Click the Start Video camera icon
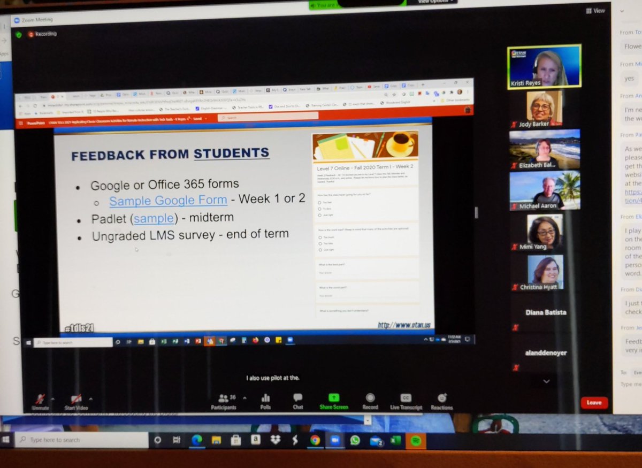This screenshot has height=468, width=642. click(77, 399)
